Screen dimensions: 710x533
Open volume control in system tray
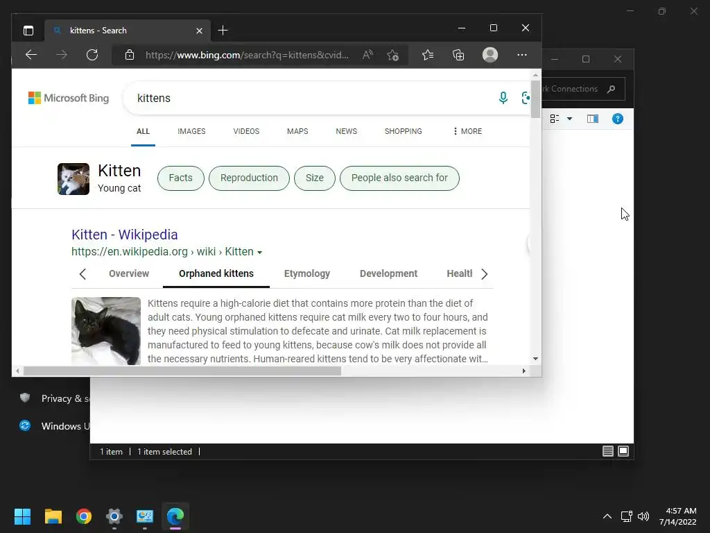pyautogui.click(x=643, y=516)
